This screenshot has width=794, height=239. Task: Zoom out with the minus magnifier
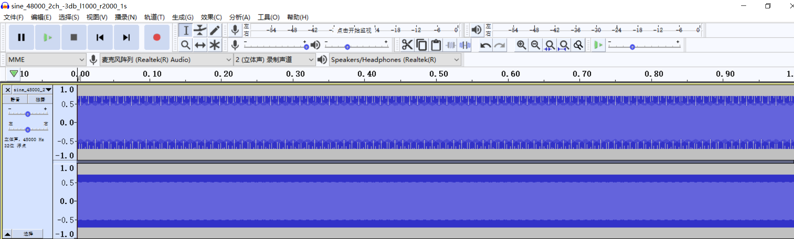pos(535,45)
